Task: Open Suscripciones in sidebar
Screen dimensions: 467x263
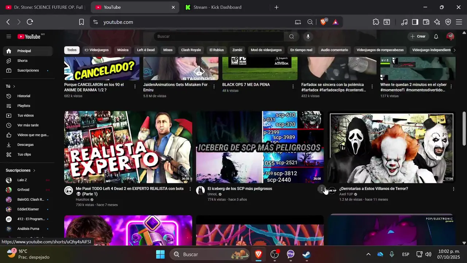Action: (28, 70)
